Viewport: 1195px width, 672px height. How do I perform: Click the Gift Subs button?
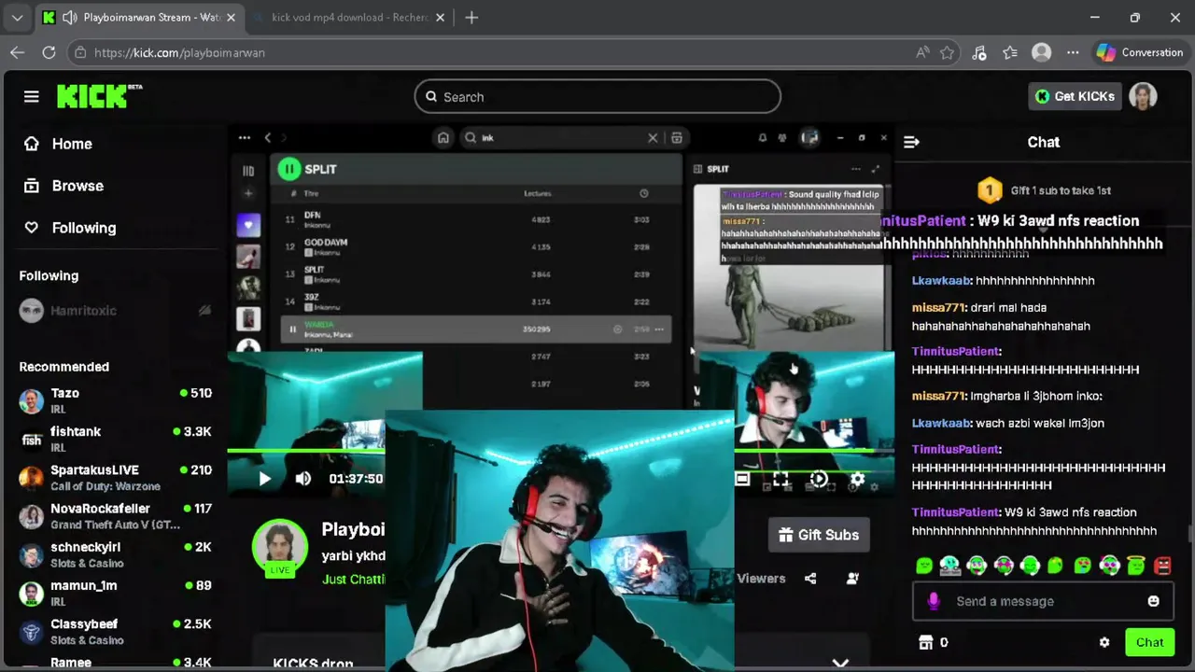point(818,535)
